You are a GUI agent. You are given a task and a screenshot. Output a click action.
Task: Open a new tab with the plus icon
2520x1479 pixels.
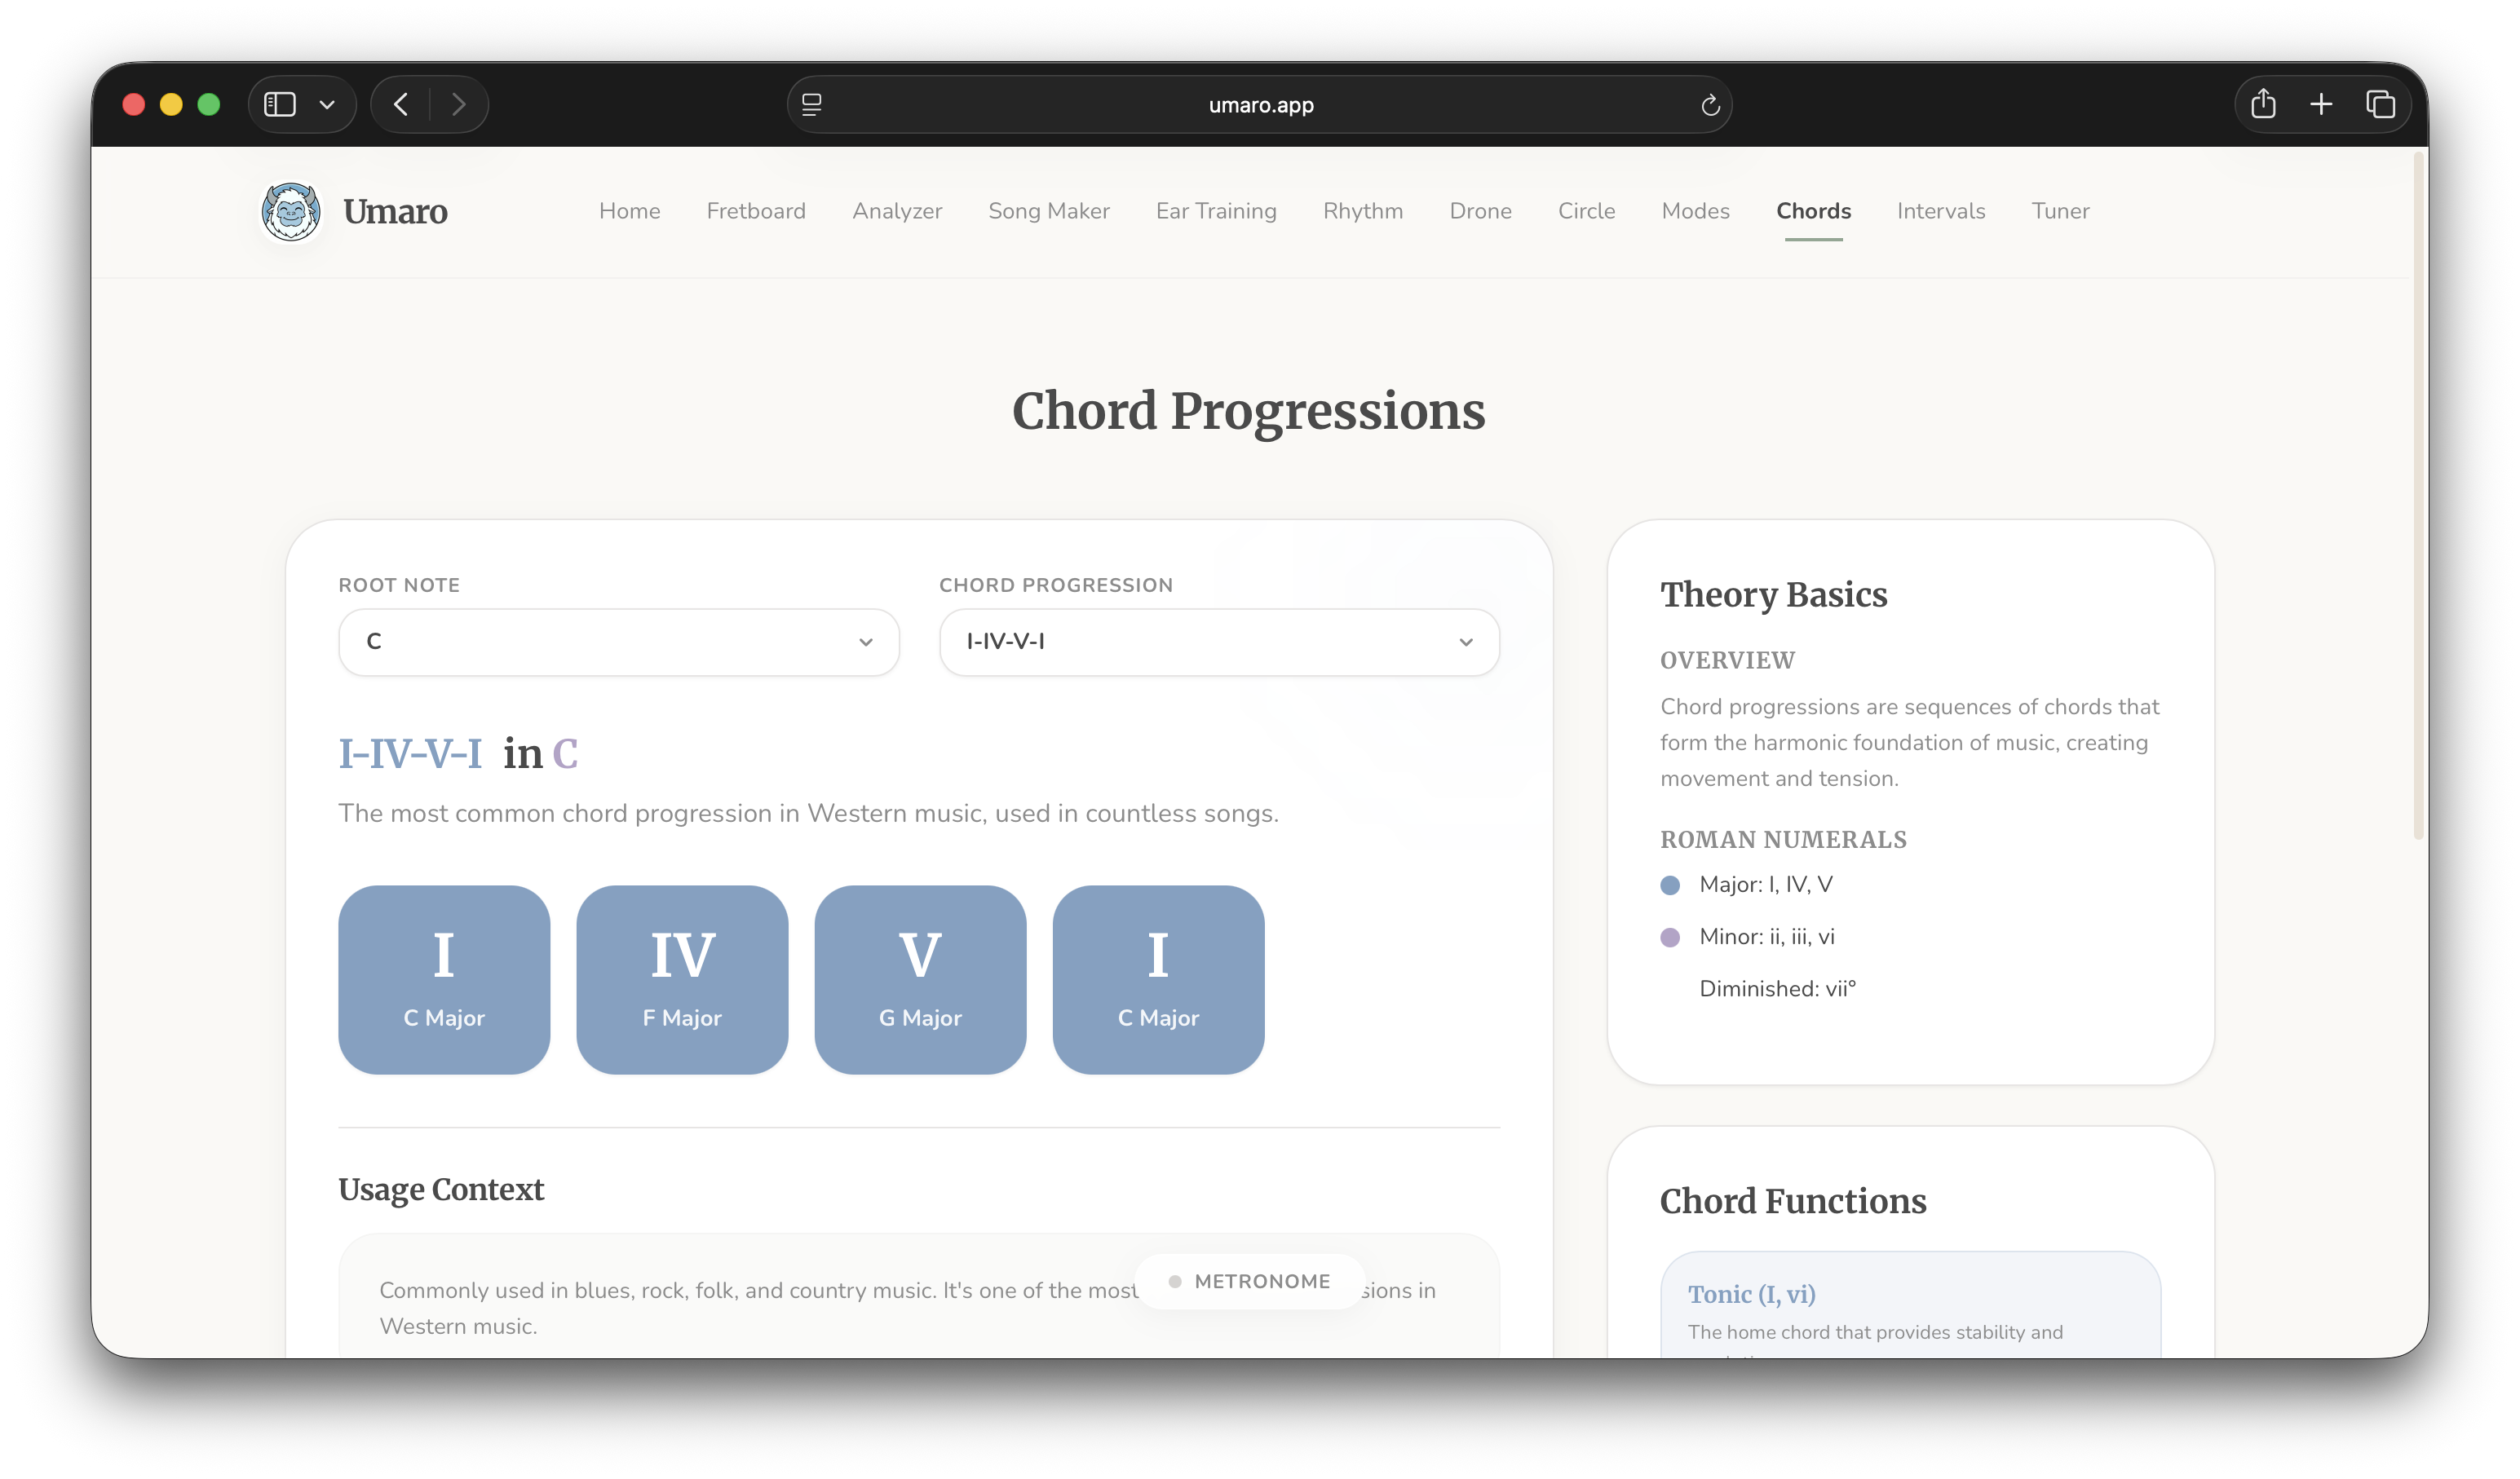pyautogui.click(x=2321, y=104)
